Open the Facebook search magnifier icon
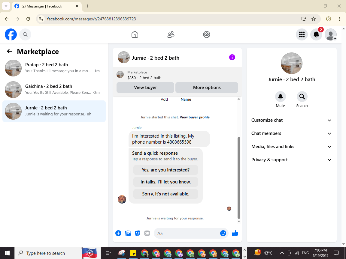This screenshot has width=346, height=259. pos(25,34)
